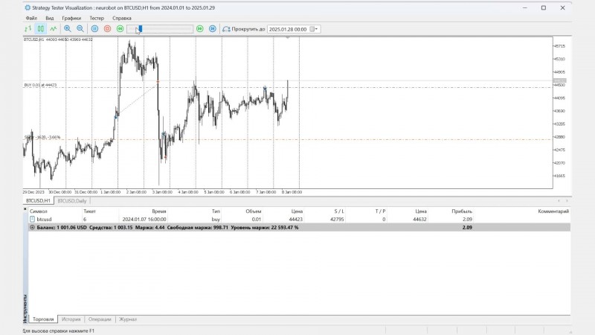595x335 pixels.
Task: Sort positions by Символ column
Action: (x=39, y=211)
